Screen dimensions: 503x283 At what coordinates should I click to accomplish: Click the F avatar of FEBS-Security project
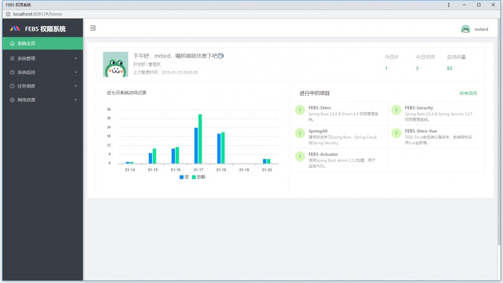pyautogui.click(x=396, y=110)
